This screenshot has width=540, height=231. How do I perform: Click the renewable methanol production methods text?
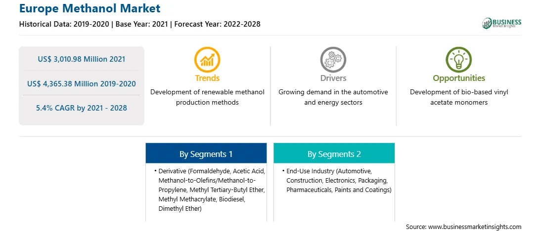click(x=207, y=97)
